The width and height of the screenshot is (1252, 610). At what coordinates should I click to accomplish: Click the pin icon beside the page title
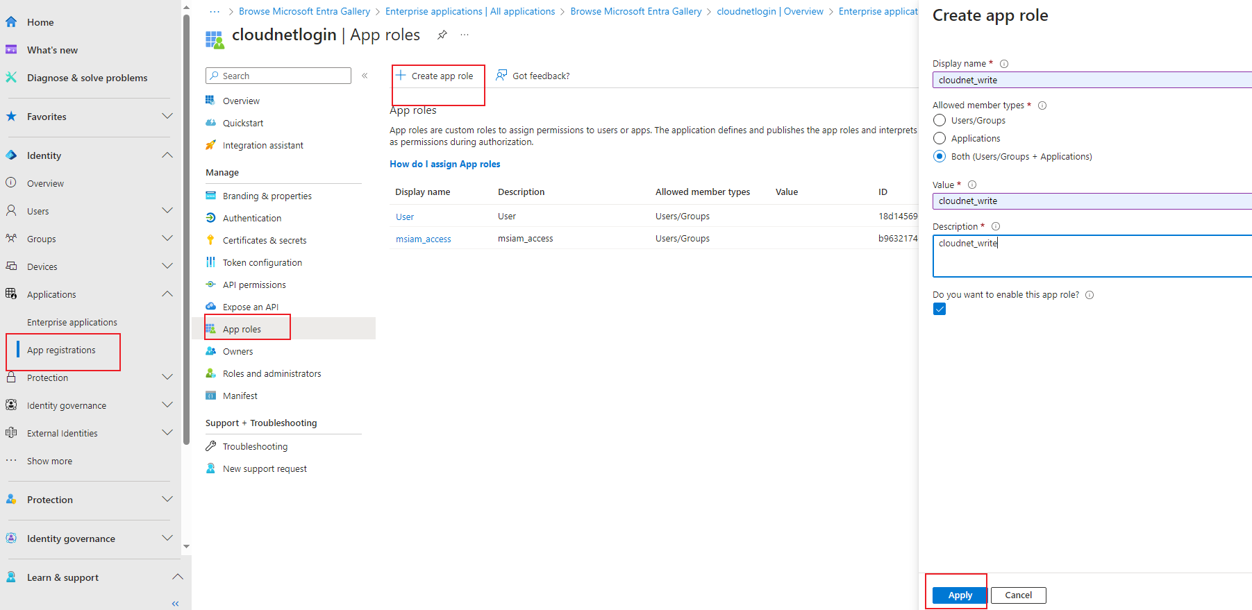point(442,35)
